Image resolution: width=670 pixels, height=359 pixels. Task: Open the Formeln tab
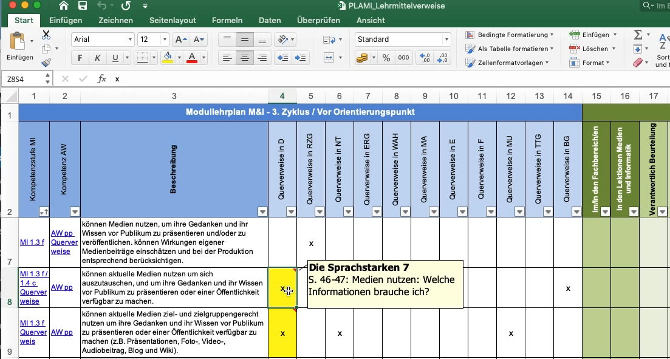(x=227, y=20)
